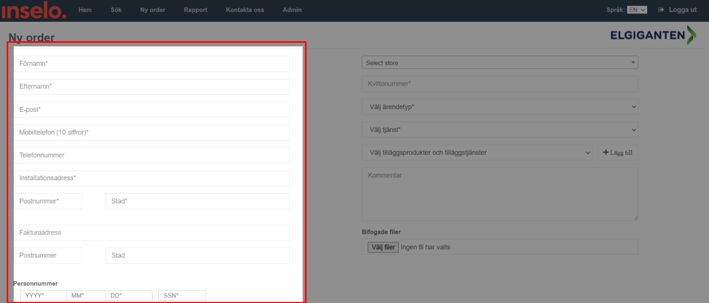Click the Elgiganten logo
Screen dimensions: 709x303
[653, 35]
